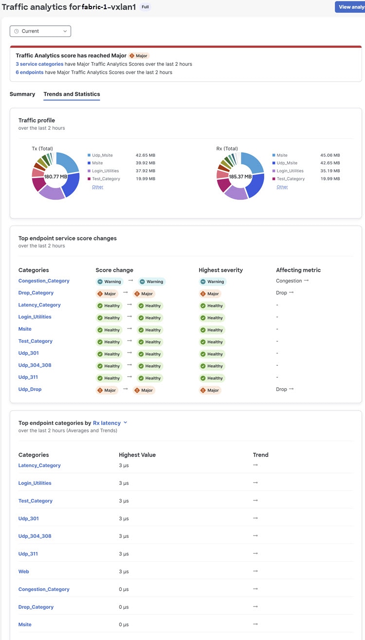365x640 pixels.
Task: Click the trend arrow for Latency_Category
Action: [255, 465]
